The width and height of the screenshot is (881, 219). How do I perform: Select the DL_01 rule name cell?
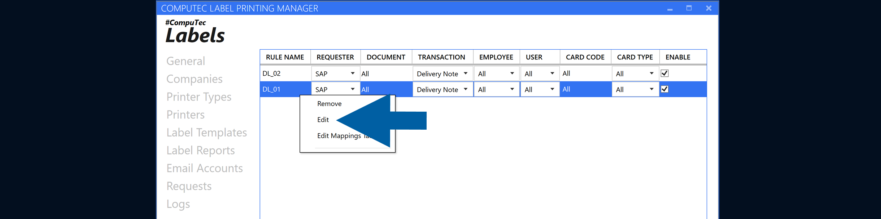click(x=285, y=89)
